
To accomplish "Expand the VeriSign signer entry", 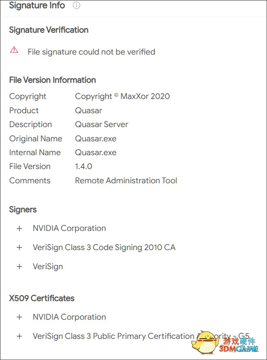I will coord(20,267).
